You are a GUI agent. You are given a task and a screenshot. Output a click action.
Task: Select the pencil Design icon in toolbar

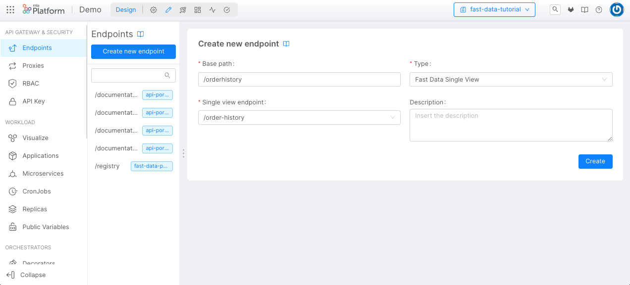[168, 10]
